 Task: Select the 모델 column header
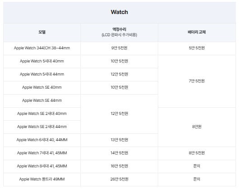point(42,32)
